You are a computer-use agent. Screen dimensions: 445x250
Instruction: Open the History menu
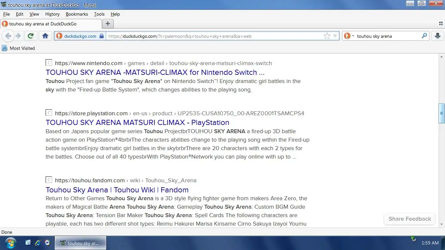pyautogui.click(x=52, y=14)
